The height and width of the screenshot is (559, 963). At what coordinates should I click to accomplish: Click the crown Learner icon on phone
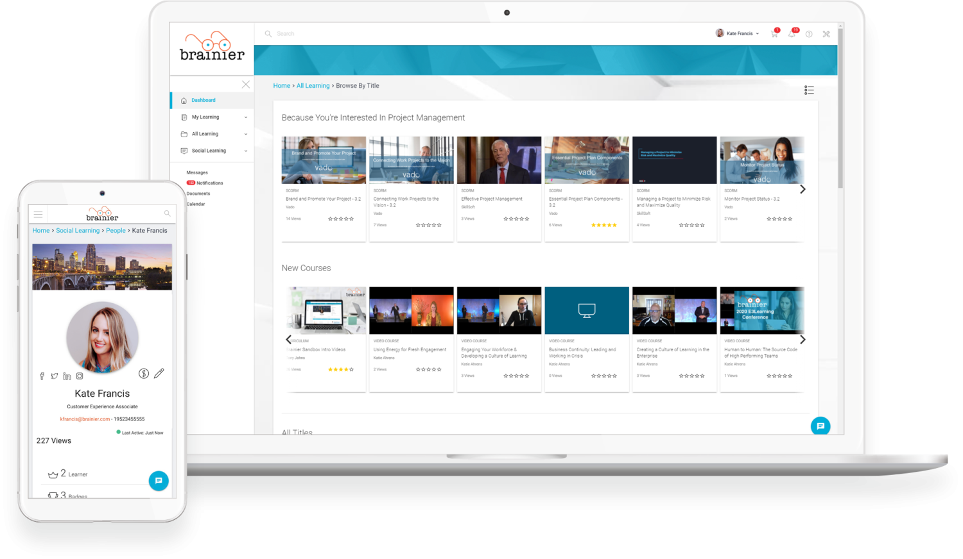coord(53,474)
